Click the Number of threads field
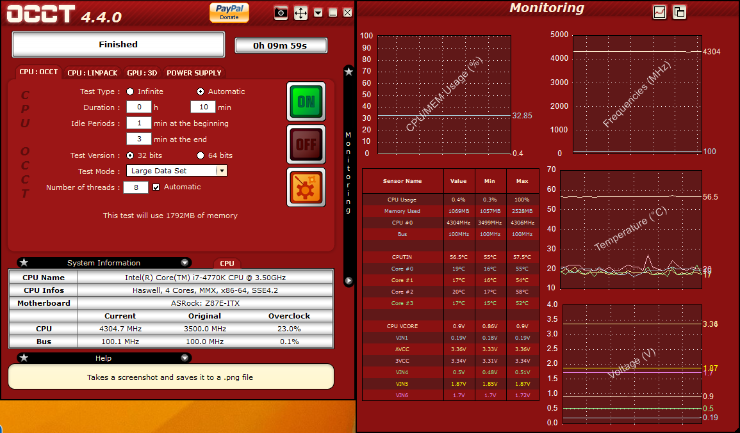This screenshot has height=433, width=740. [x=136, y=187]
